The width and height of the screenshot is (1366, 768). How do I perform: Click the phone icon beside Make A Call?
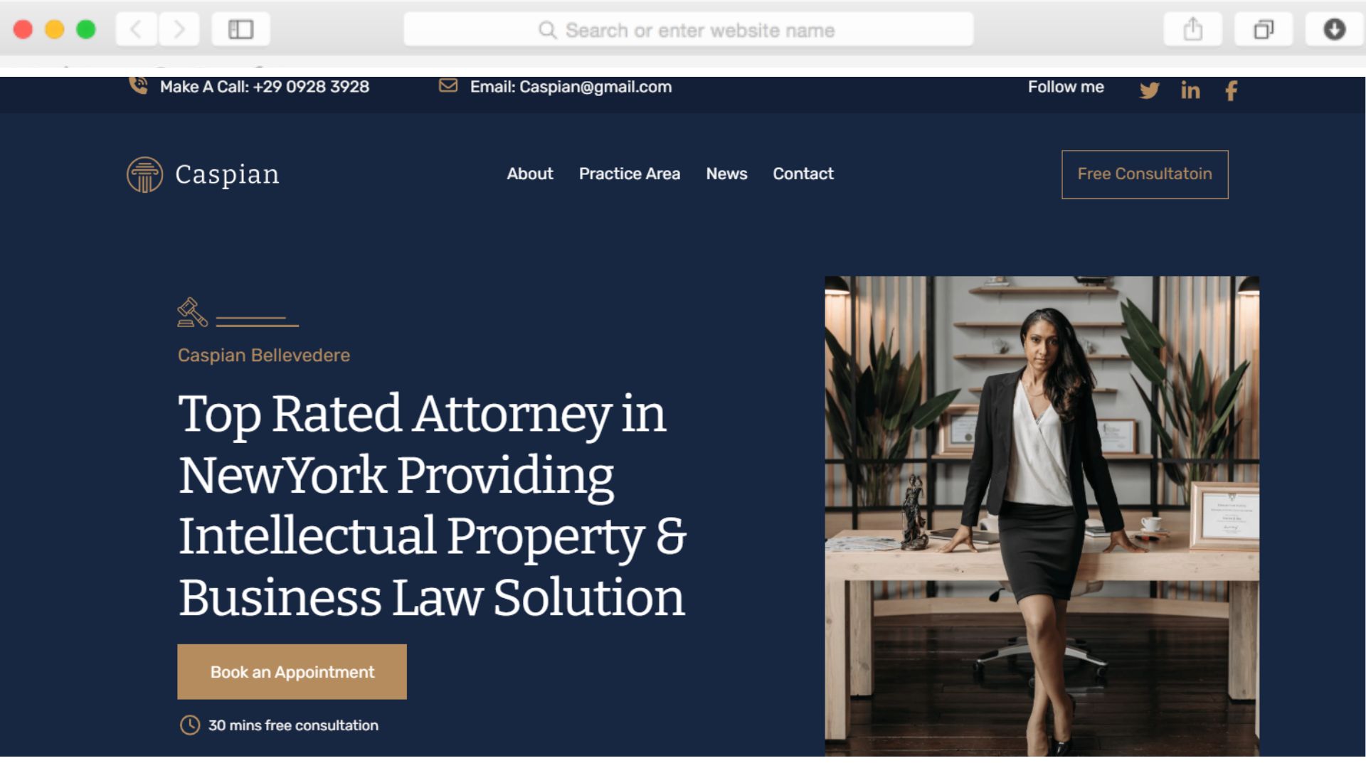(x=138, y=85)
